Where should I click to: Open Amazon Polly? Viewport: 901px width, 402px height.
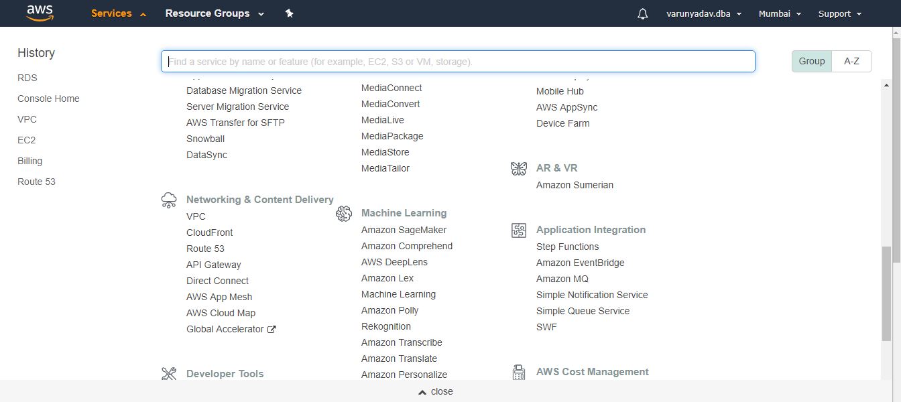click(x=389, y=310)
